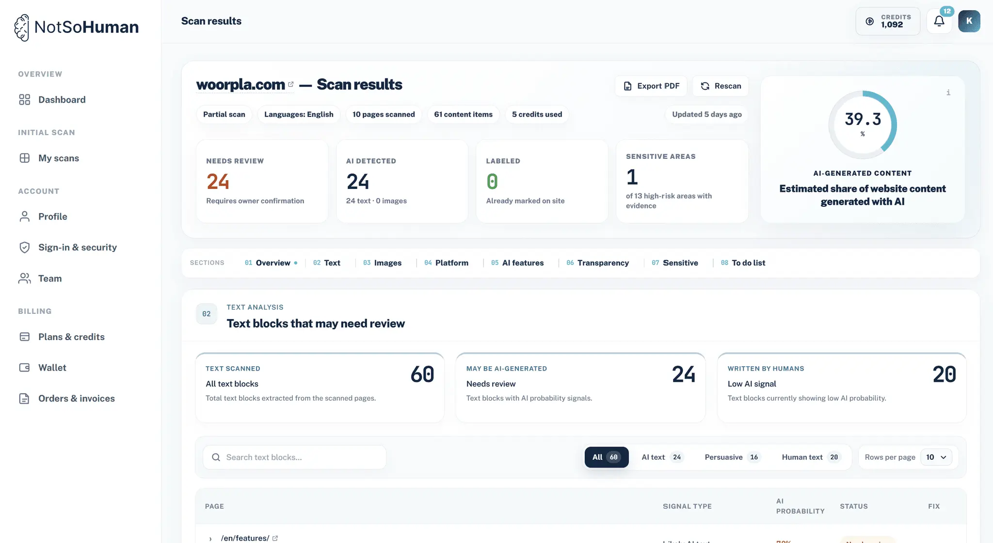Expand the /en/features/ row chevron
The image size is (993, 543).
tap(210, 539)
